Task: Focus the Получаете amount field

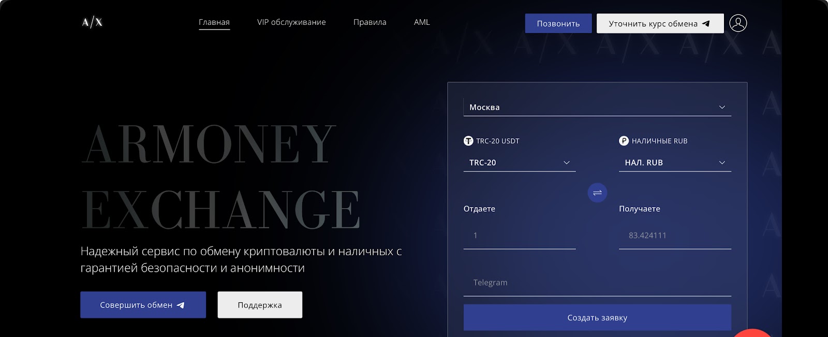Action: coord(675,236)
